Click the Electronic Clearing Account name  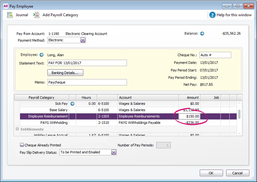pos(86,34)
